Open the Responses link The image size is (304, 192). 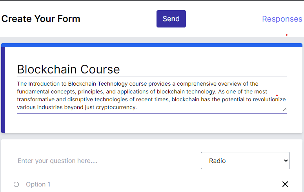click(282, 19)
